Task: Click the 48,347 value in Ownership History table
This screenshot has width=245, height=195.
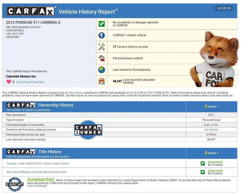Action: click(211, 139)
